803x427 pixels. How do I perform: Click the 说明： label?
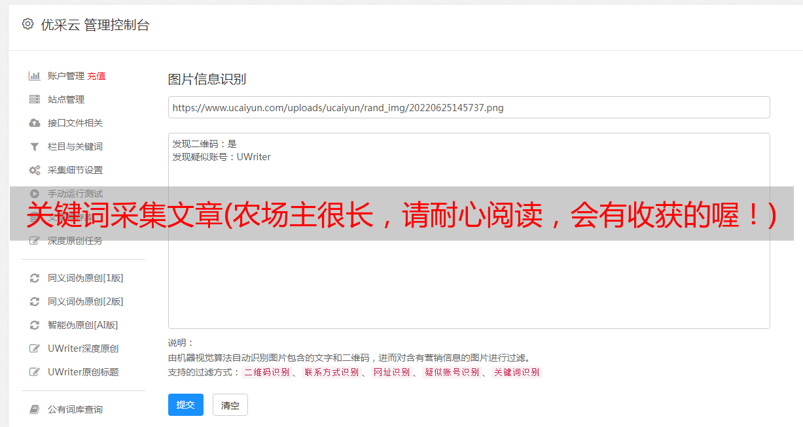click(x=181, y=343)
